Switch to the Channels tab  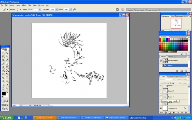171,76
